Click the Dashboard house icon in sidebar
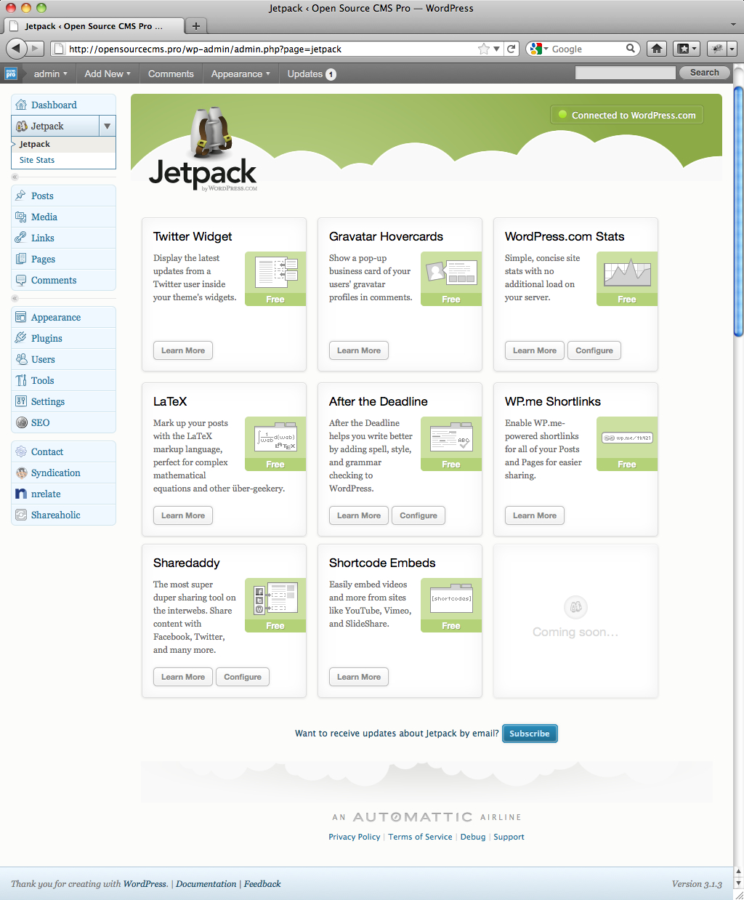The image size is (744, 900). (21, 105)
